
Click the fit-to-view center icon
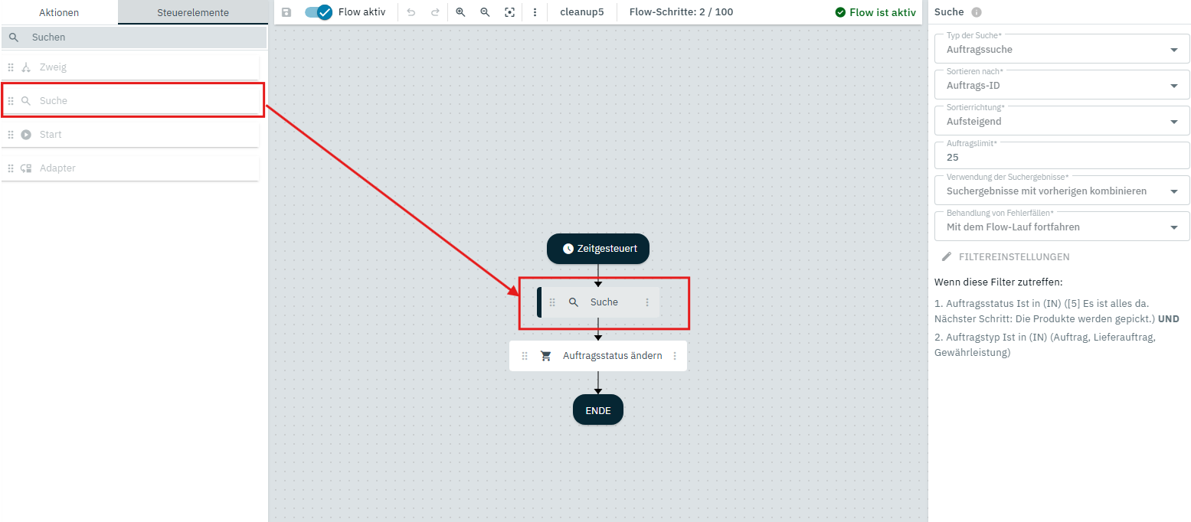click(509, 12)
